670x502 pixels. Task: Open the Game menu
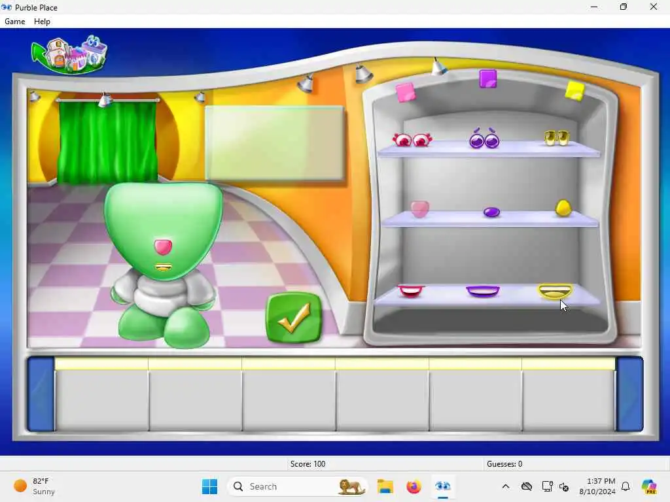[x=14, y=22]
